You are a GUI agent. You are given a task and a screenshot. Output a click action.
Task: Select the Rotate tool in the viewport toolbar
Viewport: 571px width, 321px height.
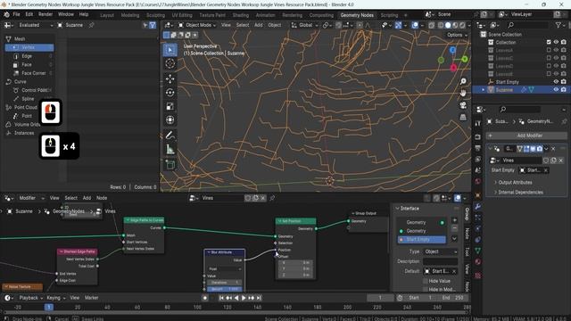coord(170,93)
